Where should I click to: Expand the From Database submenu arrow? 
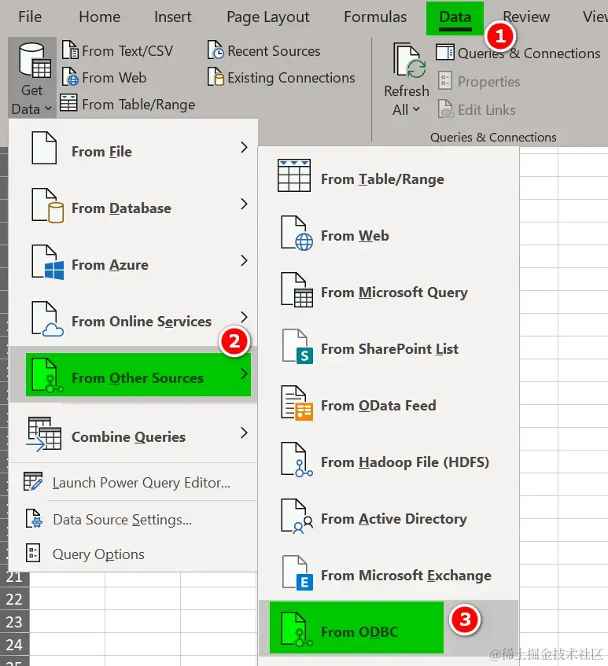click(x=244, y=204)
